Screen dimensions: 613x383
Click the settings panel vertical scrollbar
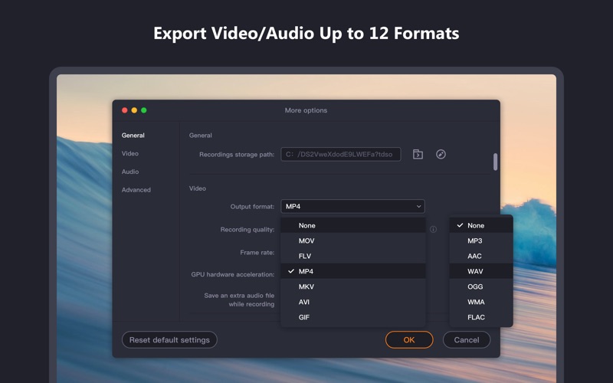[x=495, y=162]
